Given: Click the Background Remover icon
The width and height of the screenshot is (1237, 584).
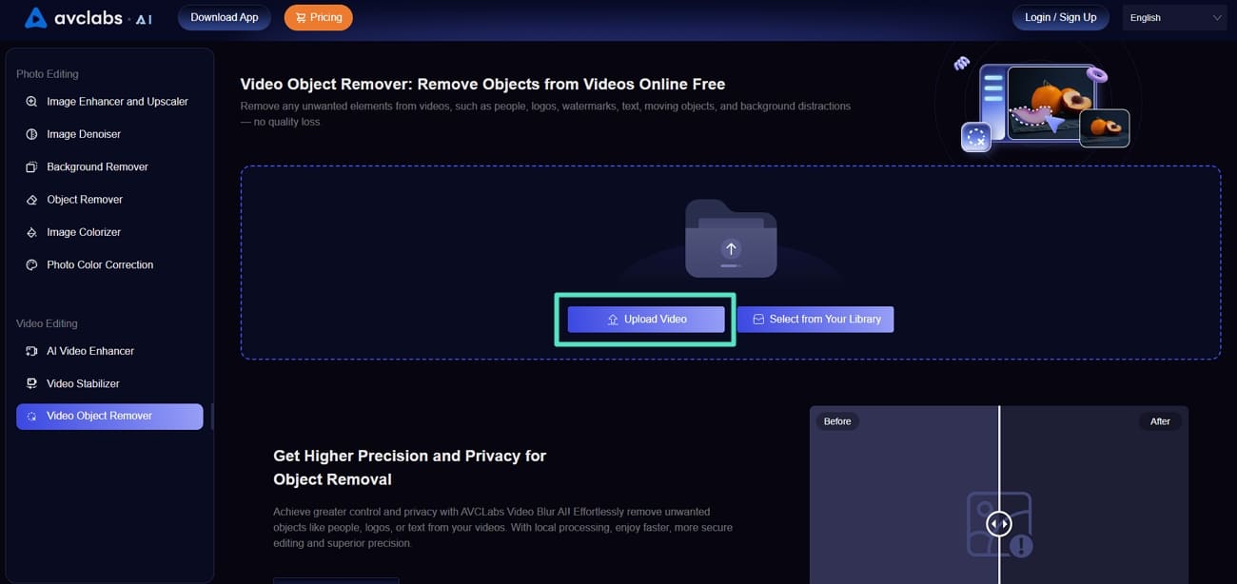Looking at the screenshot, I should pos(31,166).
